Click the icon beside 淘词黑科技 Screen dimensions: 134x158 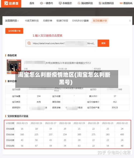pyautogui.click(x=79, y=3)
